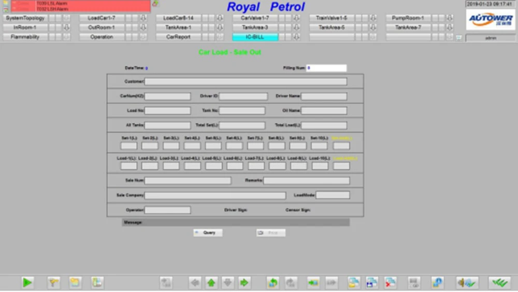Click the grey left arrow icon

pyautogui.click(x=195, y=283)
